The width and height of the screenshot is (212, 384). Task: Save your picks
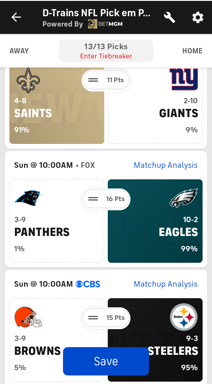point(106,361)
